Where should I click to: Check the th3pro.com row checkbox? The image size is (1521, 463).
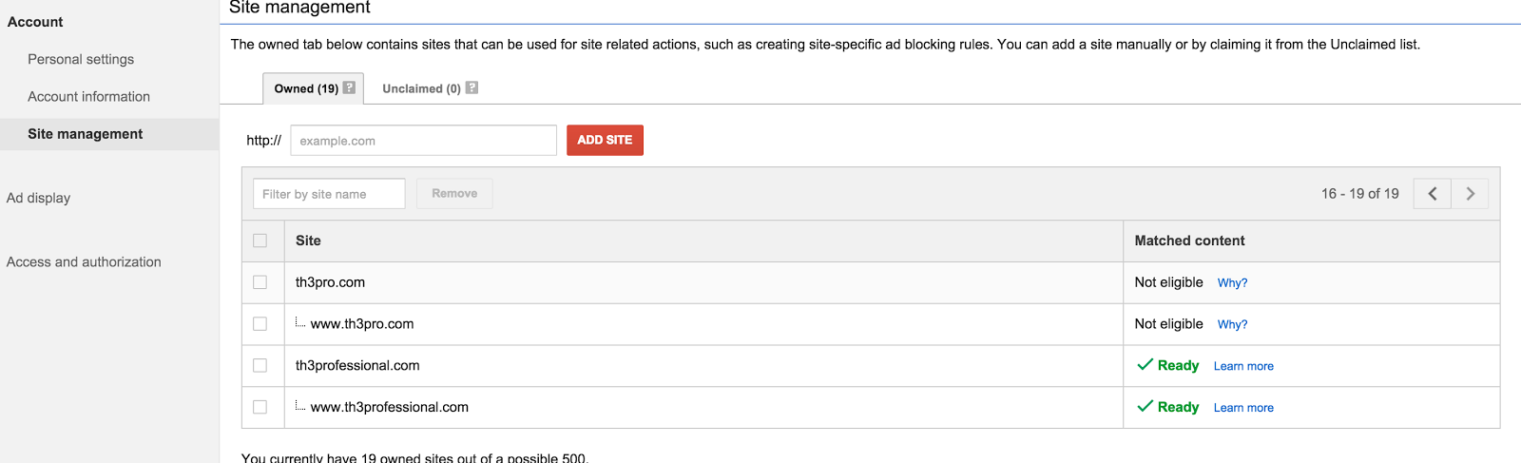(260, 282)
